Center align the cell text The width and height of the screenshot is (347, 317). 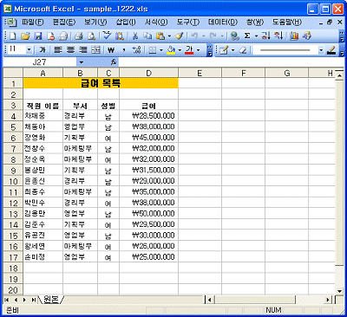[70, 50]
